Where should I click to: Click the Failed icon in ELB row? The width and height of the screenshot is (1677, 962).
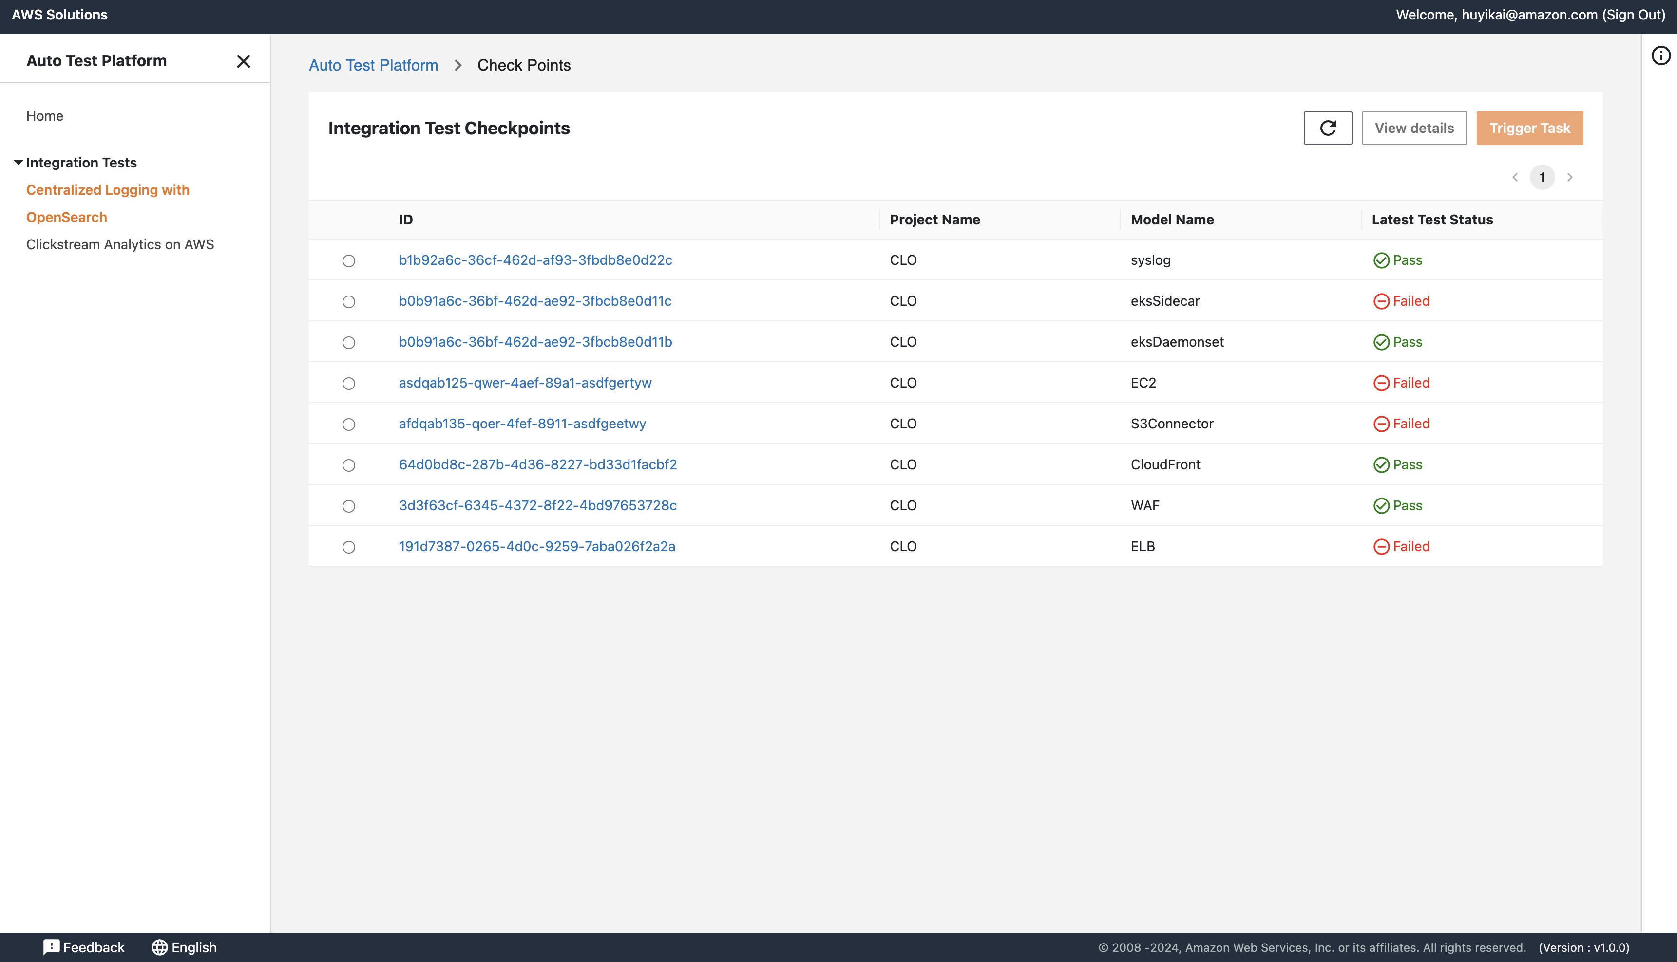(1381, 547)
